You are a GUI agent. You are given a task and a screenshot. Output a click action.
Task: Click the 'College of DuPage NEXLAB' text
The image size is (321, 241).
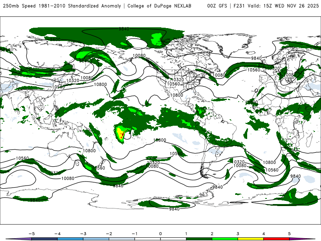click(x=159, y=6)
